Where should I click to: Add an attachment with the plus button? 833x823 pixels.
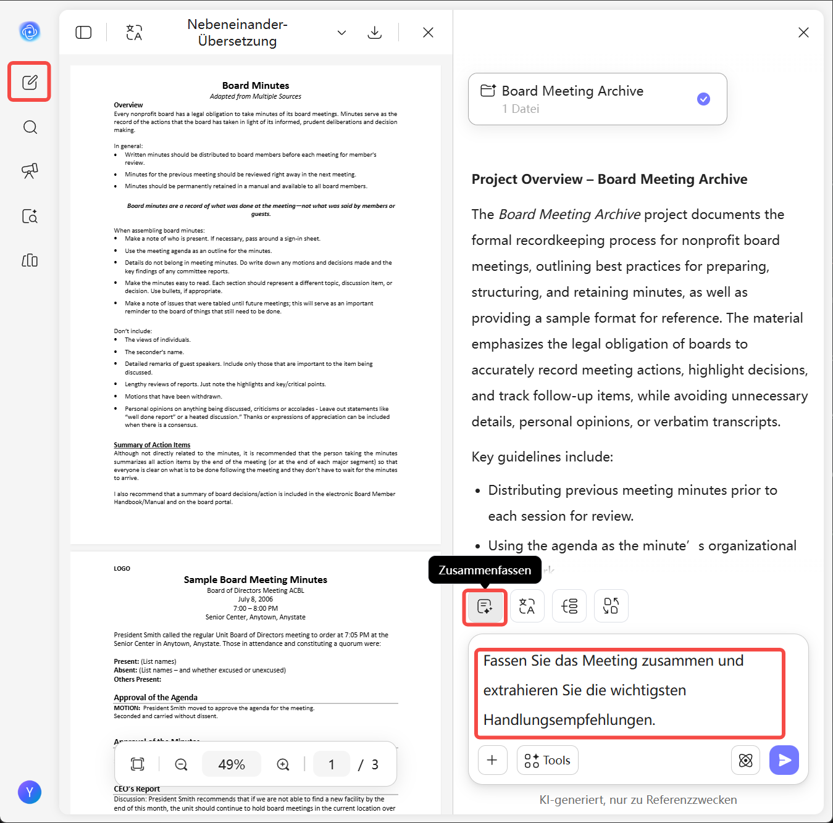[x=492, y=760]
